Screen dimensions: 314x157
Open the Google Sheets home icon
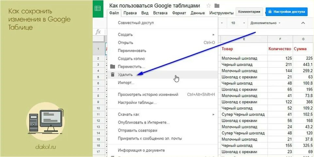(98, 8)
